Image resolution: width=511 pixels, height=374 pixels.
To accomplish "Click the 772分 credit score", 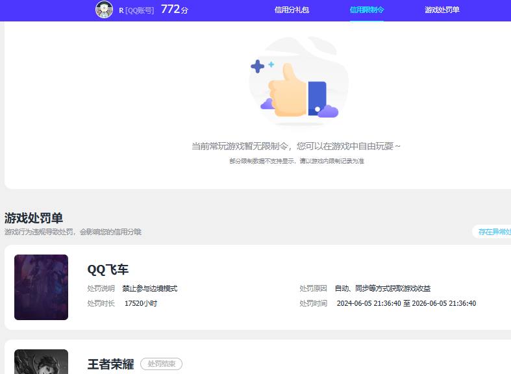I will [x=175, y=9].
